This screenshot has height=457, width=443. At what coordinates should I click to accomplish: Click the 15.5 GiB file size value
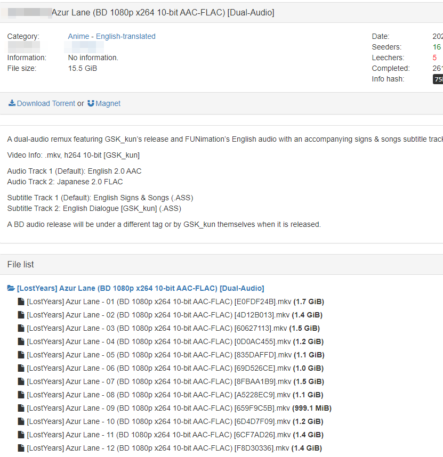pos(83,69)
